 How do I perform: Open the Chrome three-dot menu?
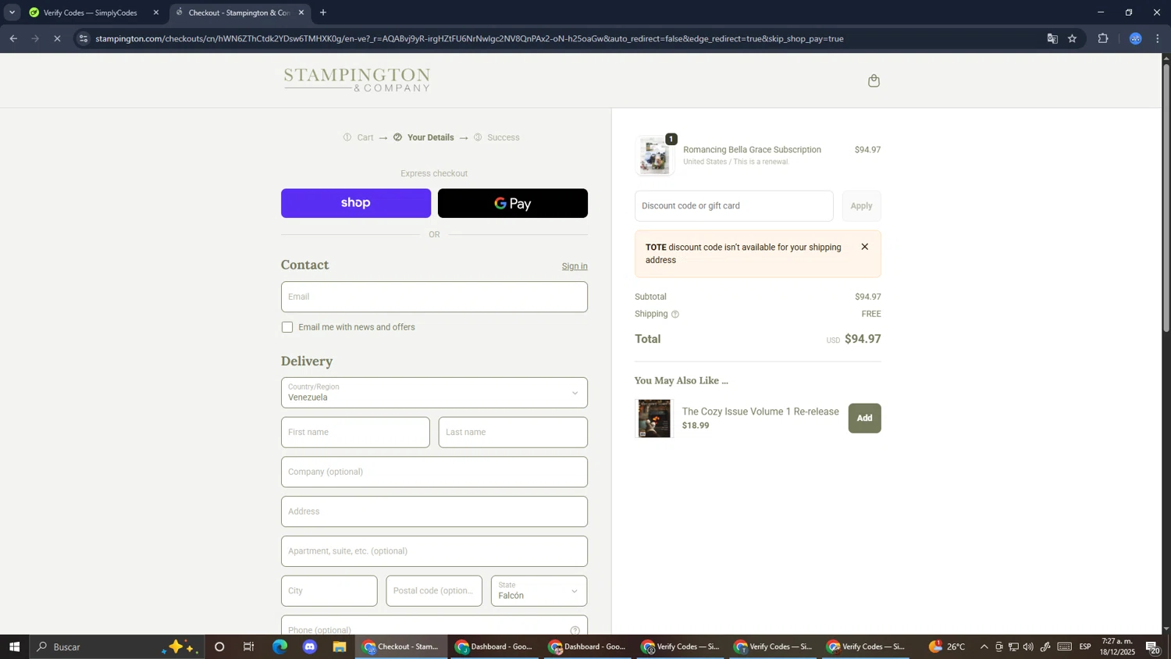[x=1158, y=39]
